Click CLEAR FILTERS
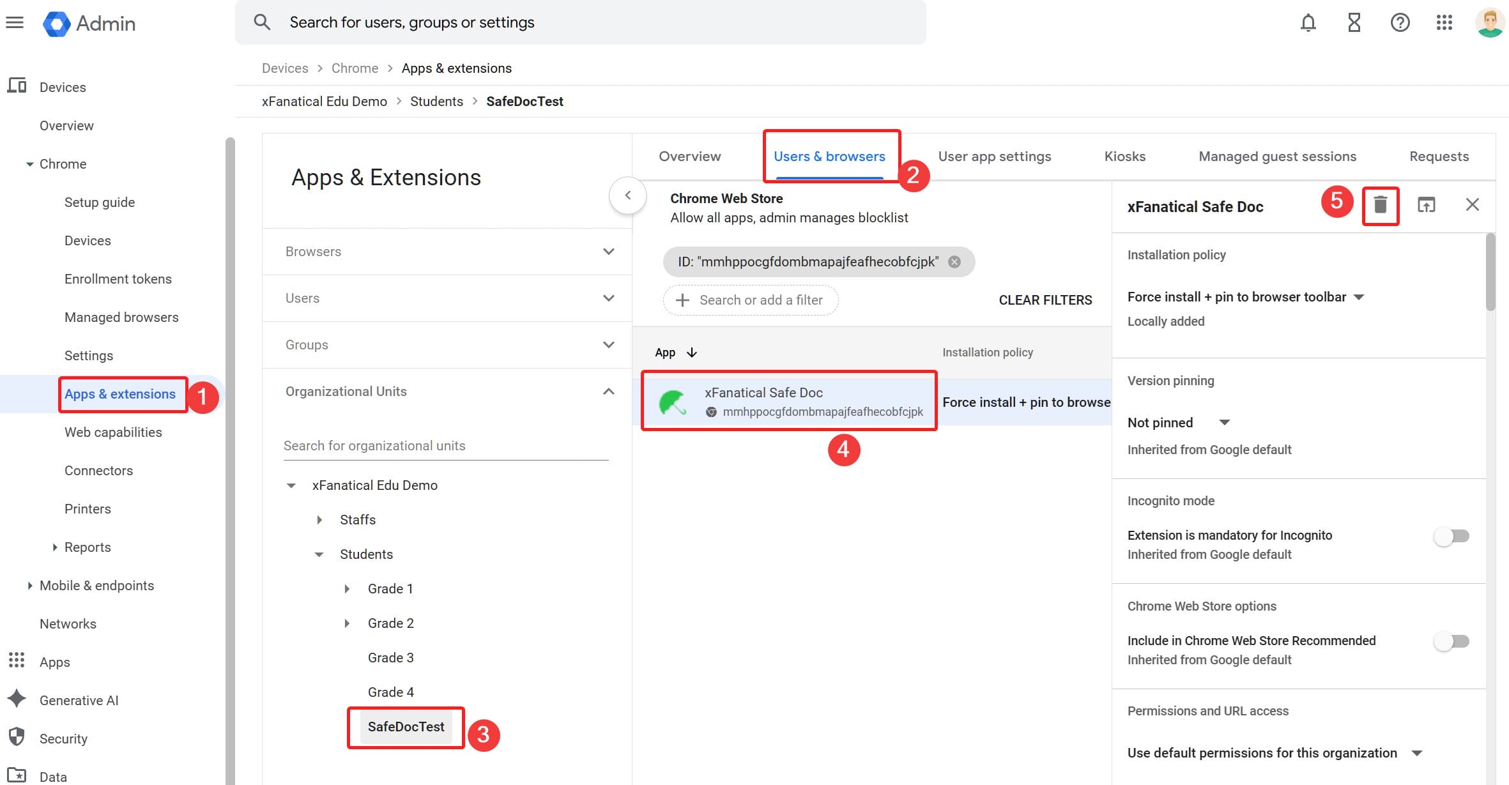1509x785 pixels. (x=1045, y=300)
